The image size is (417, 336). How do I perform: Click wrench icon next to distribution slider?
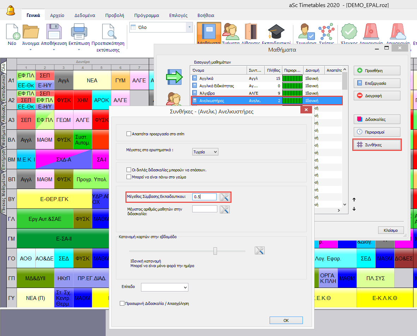(259, 251)
